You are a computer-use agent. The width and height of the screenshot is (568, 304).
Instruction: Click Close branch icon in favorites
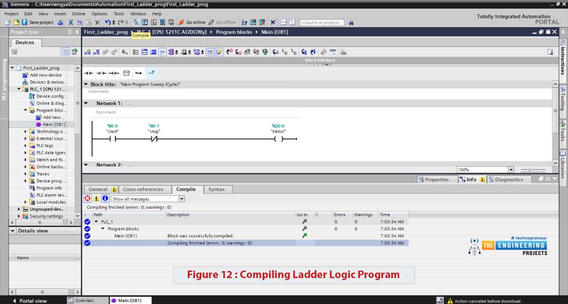point(151,73)
